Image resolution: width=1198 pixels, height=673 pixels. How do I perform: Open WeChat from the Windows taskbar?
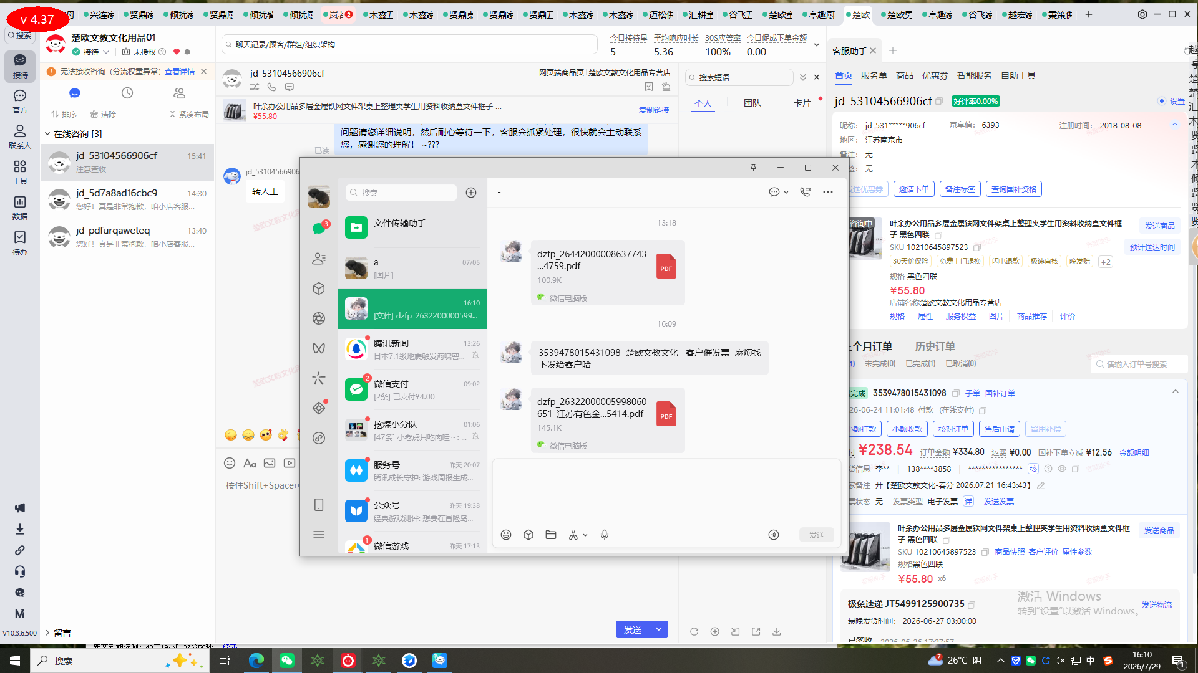pos(287,661)
